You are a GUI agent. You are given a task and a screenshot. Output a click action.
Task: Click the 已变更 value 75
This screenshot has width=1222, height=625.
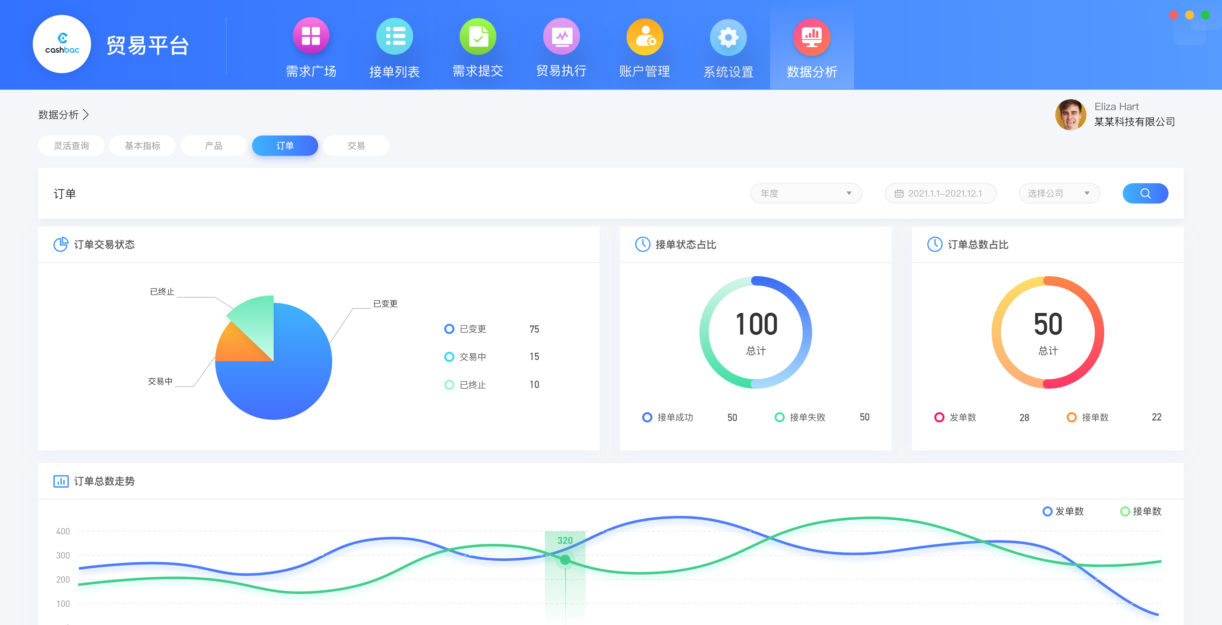coord(534,329)
